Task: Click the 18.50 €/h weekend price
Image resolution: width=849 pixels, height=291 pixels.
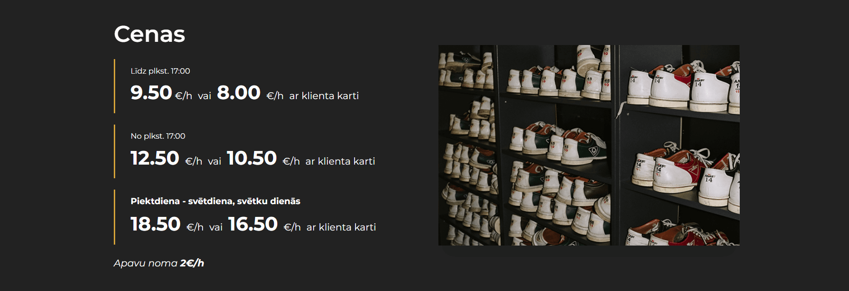Action: [x=167, y=225]
